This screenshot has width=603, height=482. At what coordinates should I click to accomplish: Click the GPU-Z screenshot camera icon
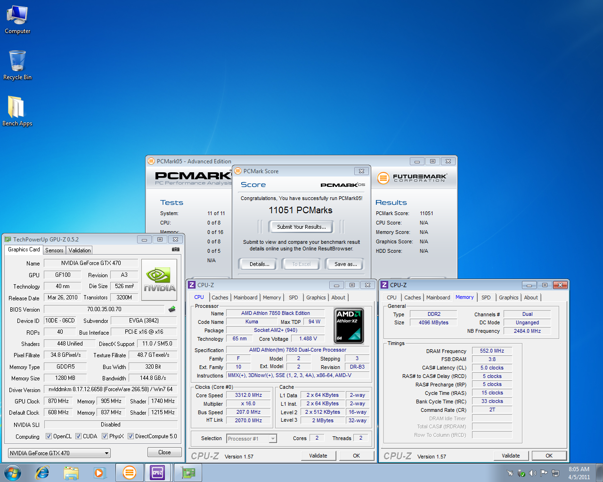pyautogui.click(x=176, y=249)
